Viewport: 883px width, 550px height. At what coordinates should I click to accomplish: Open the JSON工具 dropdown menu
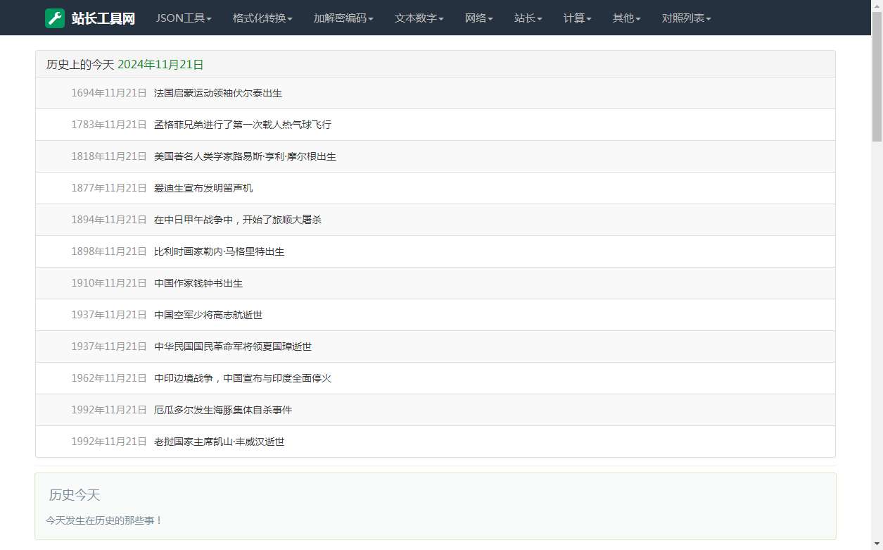coord(183,18)
